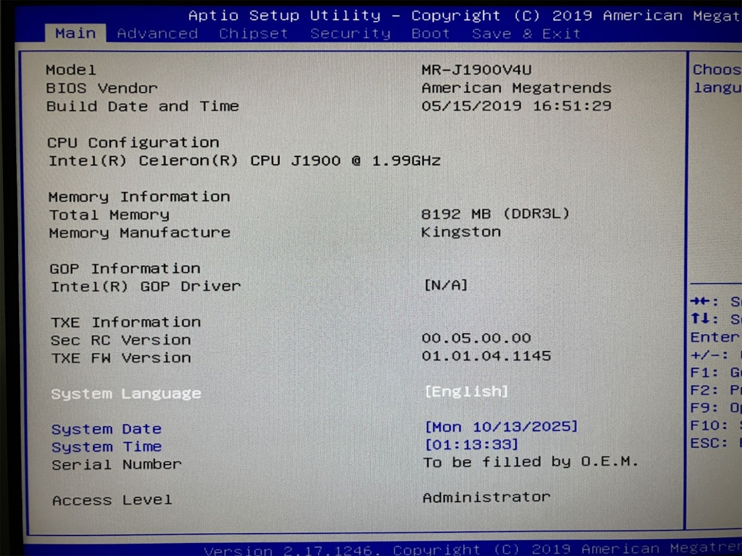This screenshot has width=742, height=556.
Task: Click the American Megatrends vendor value
Action: click(x=517, y=88)
